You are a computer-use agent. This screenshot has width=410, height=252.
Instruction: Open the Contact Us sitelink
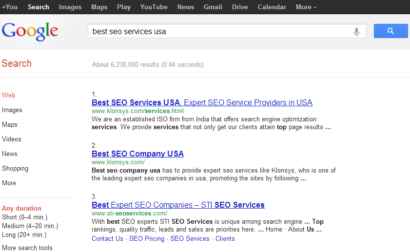107,239
